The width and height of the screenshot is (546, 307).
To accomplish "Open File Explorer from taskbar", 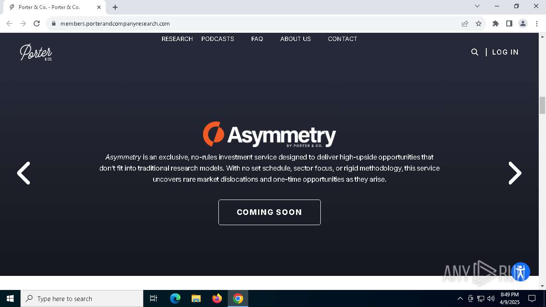I will click(196, 298).
